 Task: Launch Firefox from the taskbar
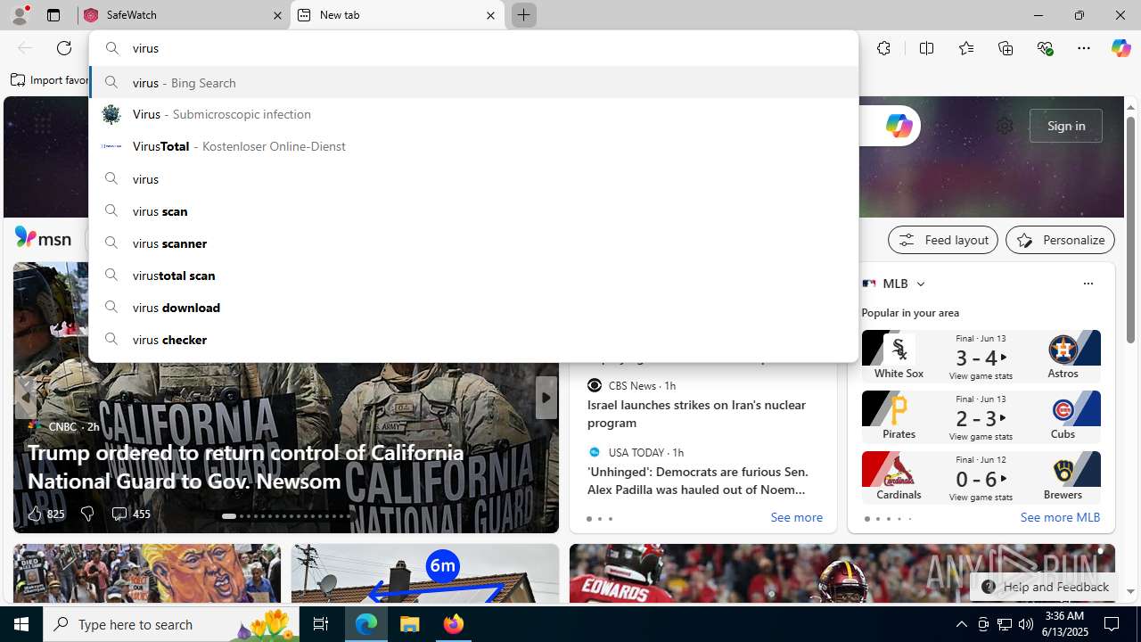pos(454,624)
